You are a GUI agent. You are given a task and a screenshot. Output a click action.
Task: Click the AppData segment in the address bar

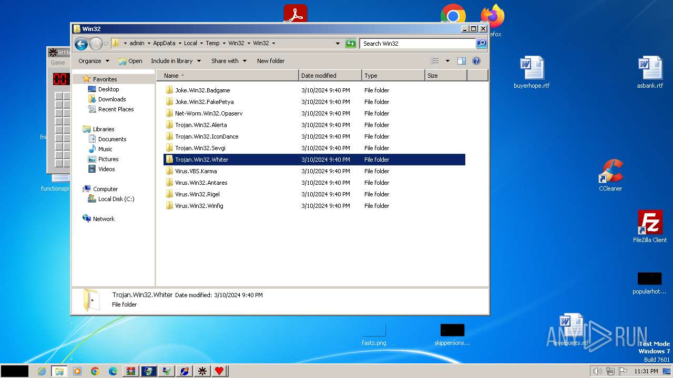164,44
